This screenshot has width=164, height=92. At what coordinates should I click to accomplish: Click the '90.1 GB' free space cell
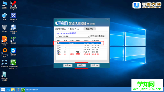point(95,43)
